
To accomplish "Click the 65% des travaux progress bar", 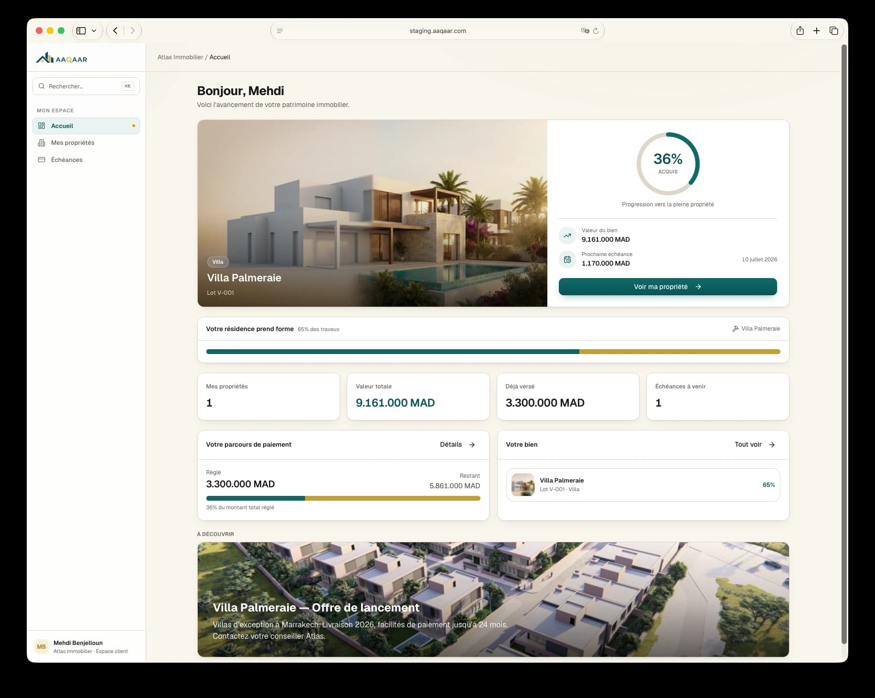I will pyautogui.click(x=493, y=352).
